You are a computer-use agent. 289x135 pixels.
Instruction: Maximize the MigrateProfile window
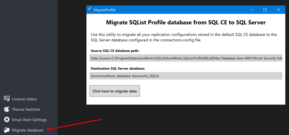point(265,10)
